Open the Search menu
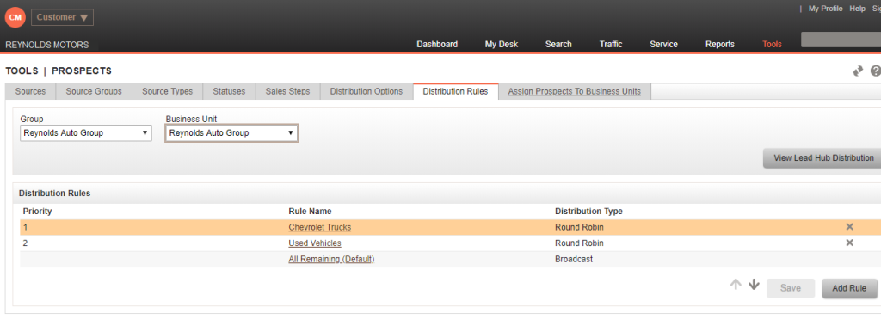This screenshot has width=881, height=332. coord(558,44)
